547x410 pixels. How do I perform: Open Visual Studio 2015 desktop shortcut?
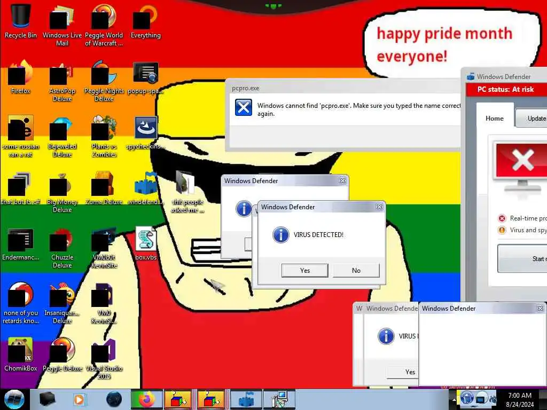point(104,358)
